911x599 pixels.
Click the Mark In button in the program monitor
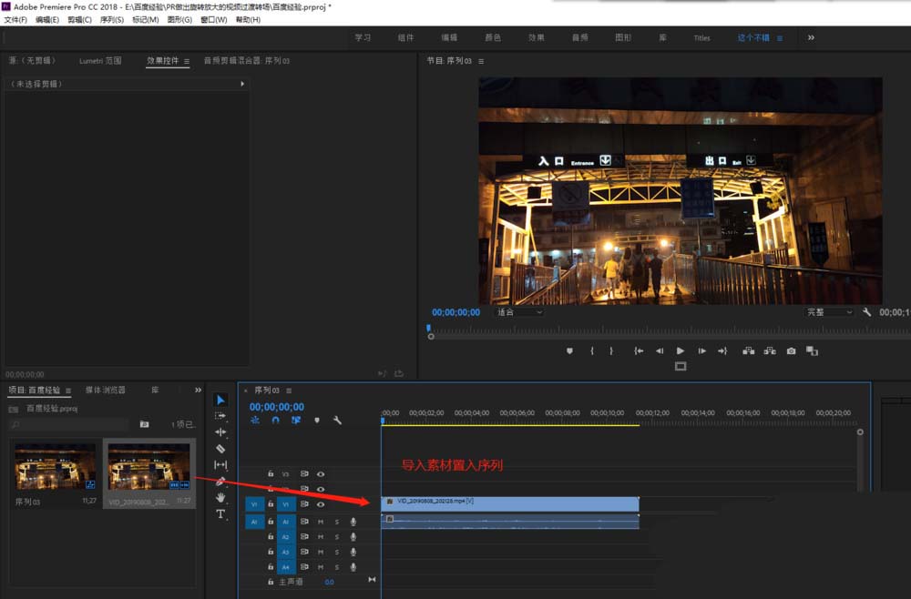(x=592, y=352)
